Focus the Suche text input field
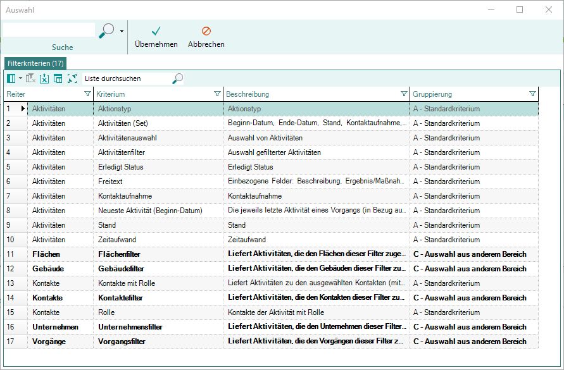The image size is (564, 370). click(49, 30)
